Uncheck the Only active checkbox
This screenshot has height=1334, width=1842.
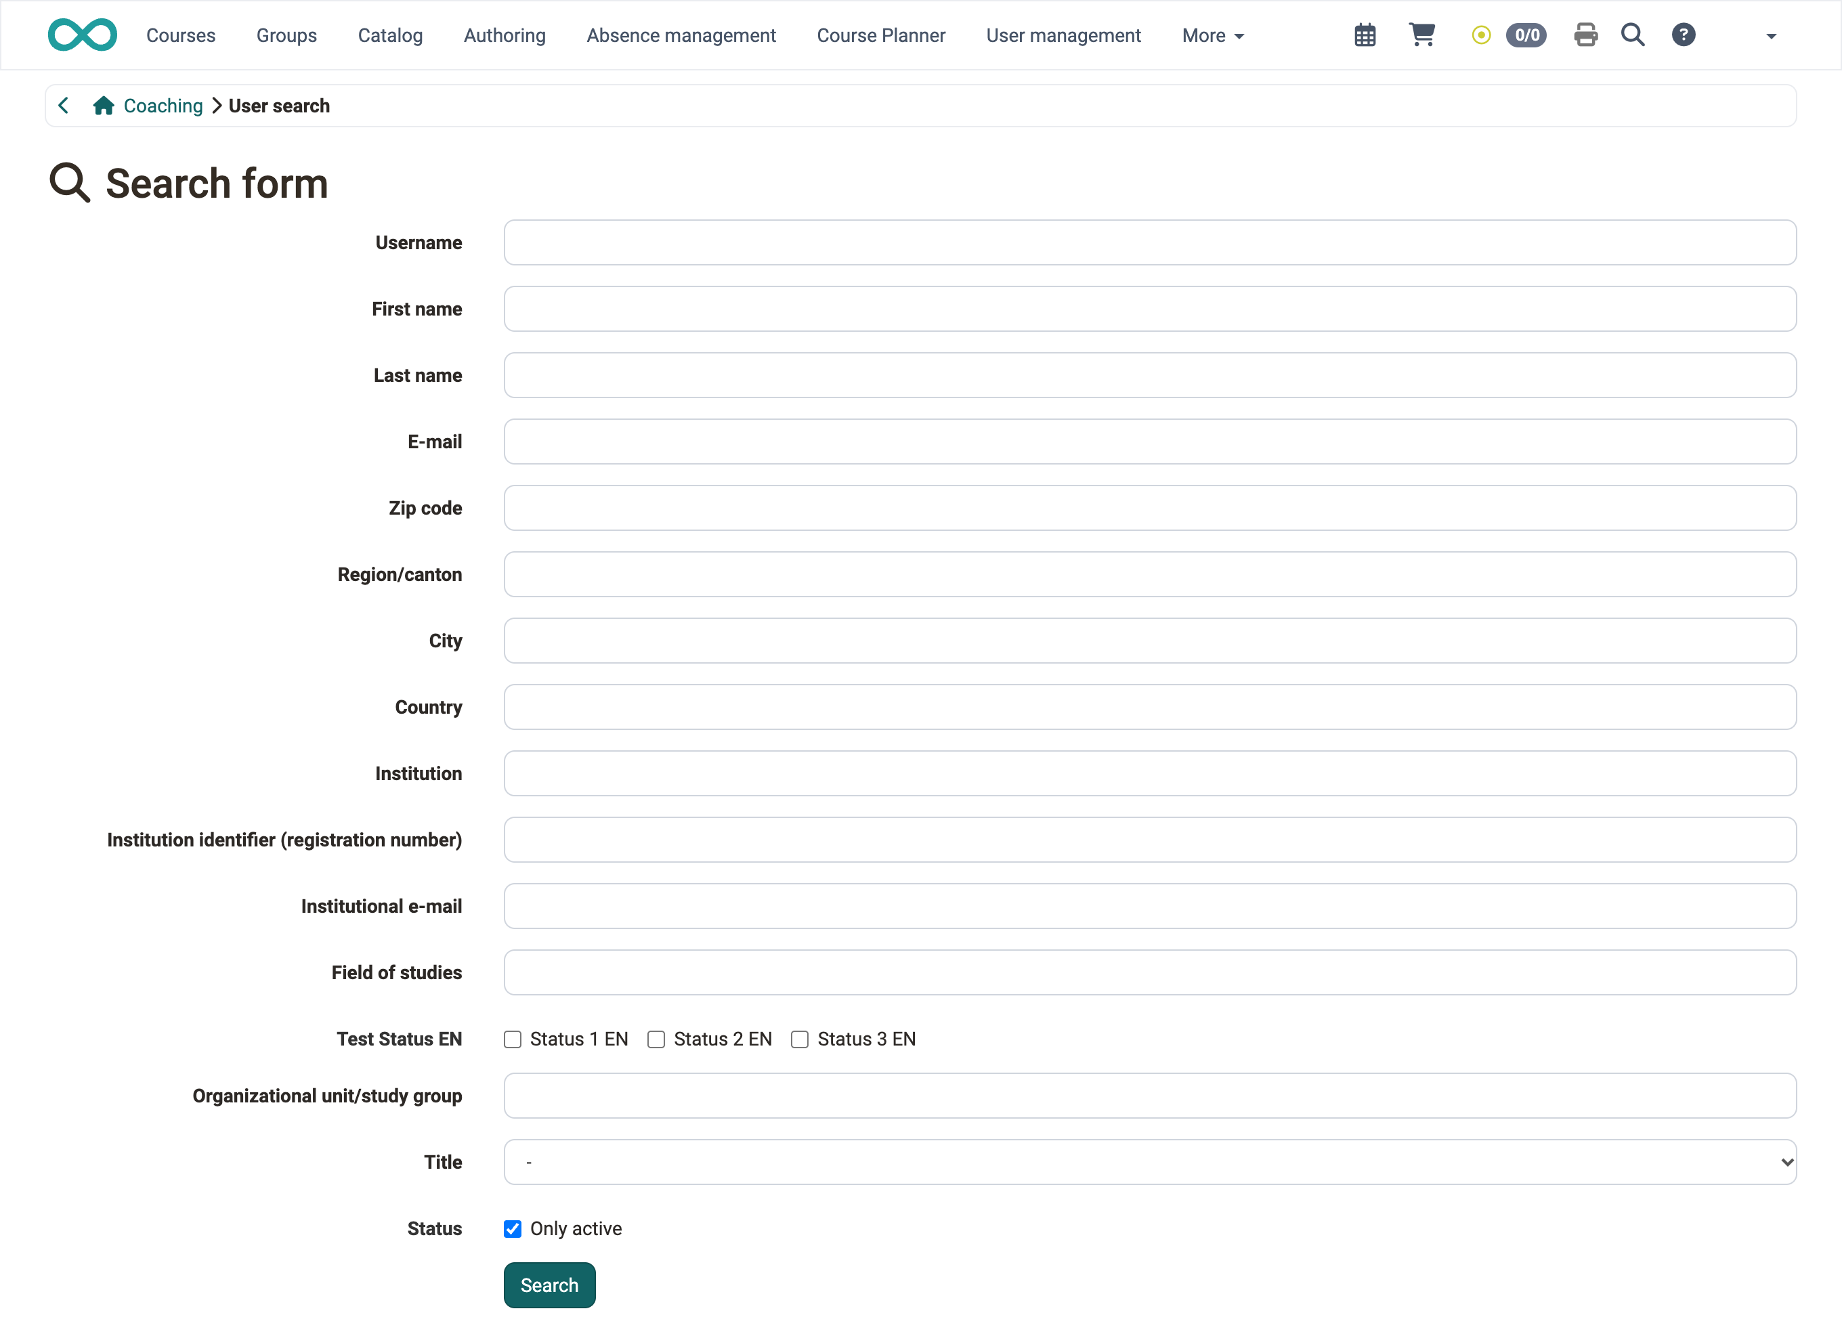pyautogui.click(x=513, y=1228)
